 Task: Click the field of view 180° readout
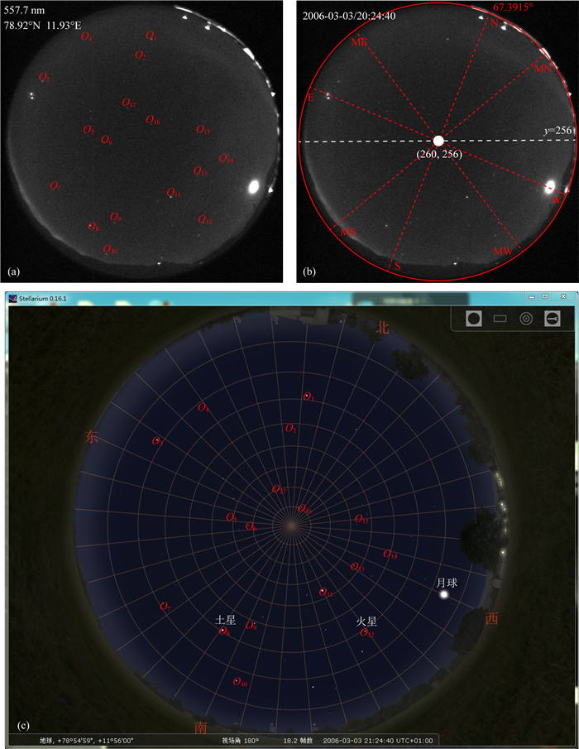[x=240, y=741]
